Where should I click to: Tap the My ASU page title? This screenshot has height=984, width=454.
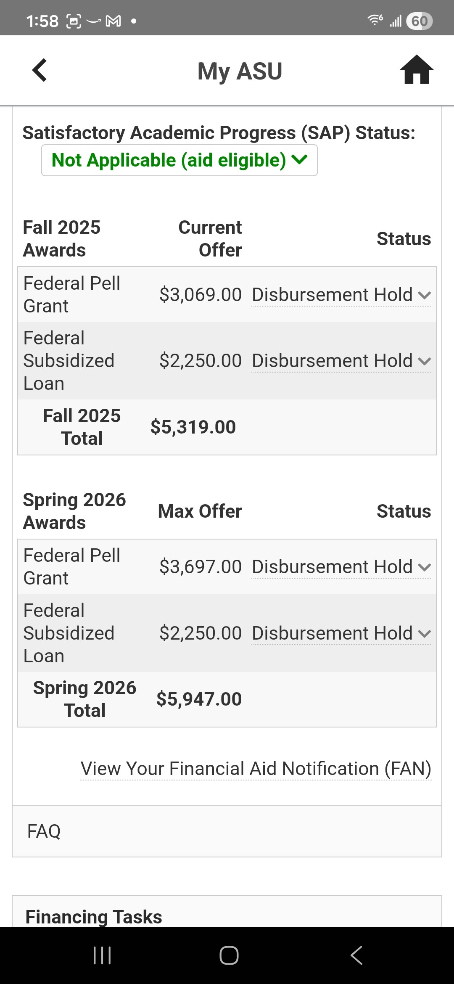(240, 71)
